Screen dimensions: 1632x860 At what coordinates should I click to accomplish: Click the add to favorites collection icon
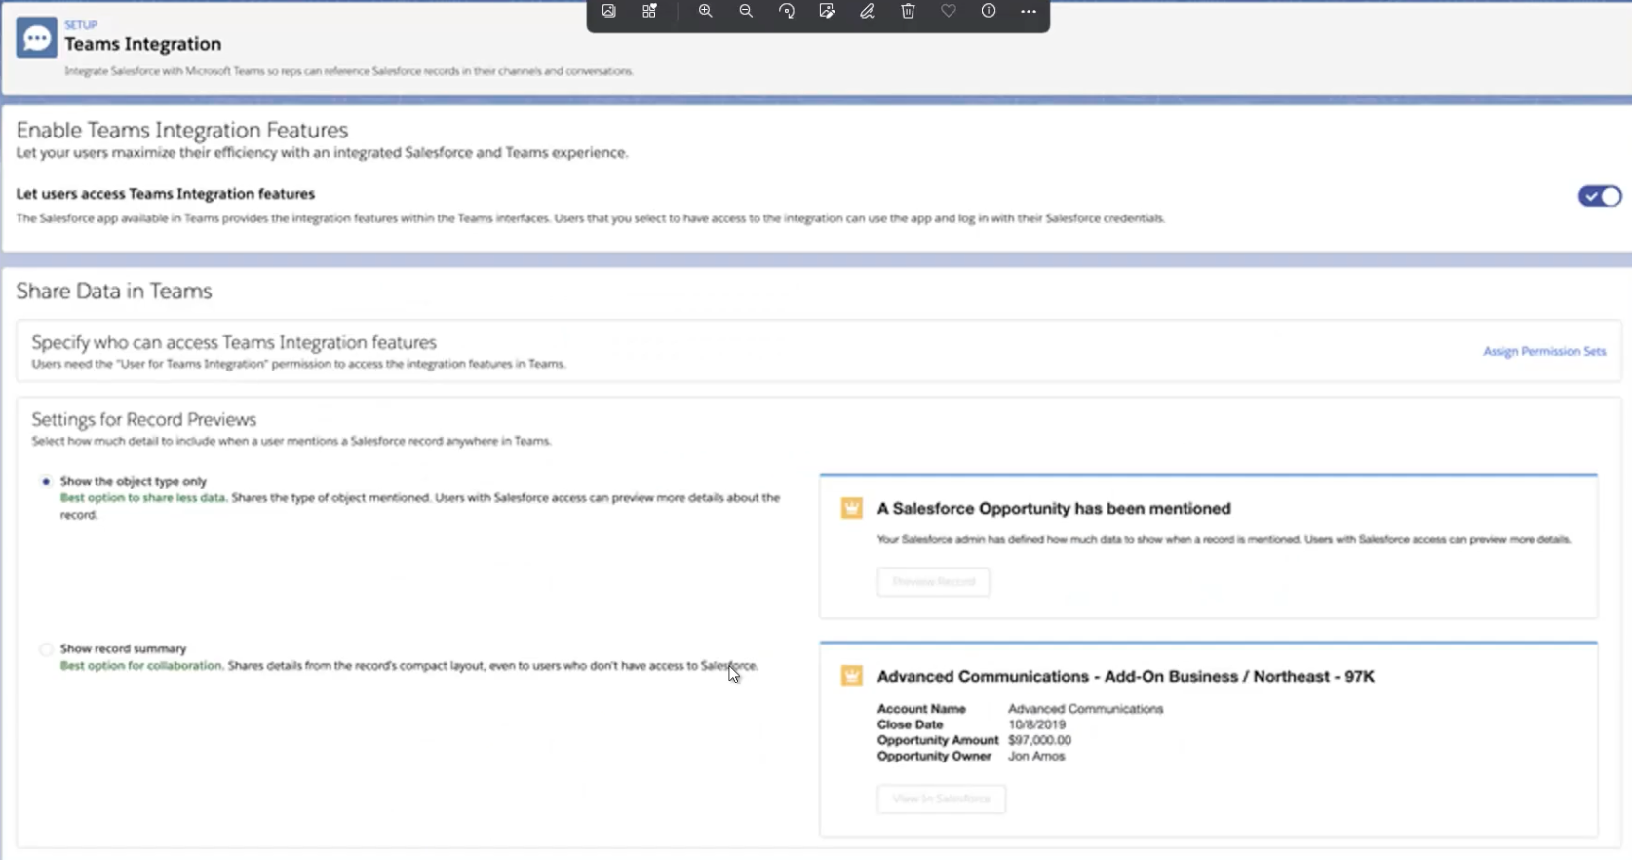(649, 11)
